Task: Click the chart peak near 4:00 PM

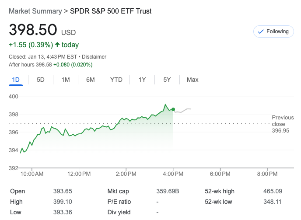Action: pos(165,105)
